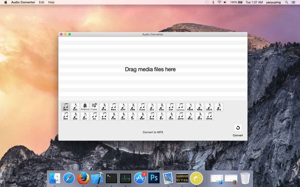Select the TRUE format icon
Screen dimensions: 300x187
[x=190, y=107]
